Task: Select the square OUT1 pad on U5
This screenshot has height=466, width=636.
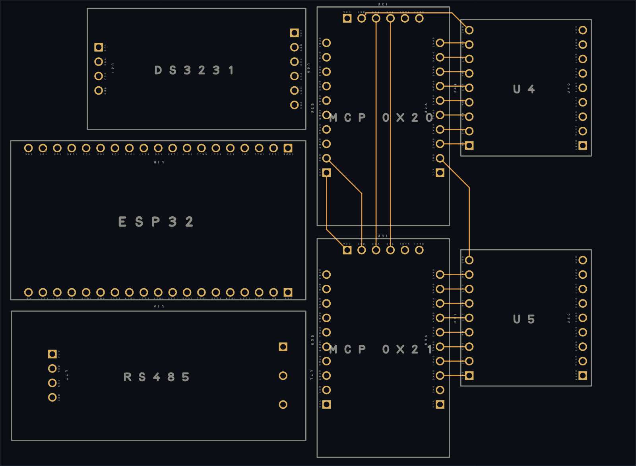Action: point(583,375)
